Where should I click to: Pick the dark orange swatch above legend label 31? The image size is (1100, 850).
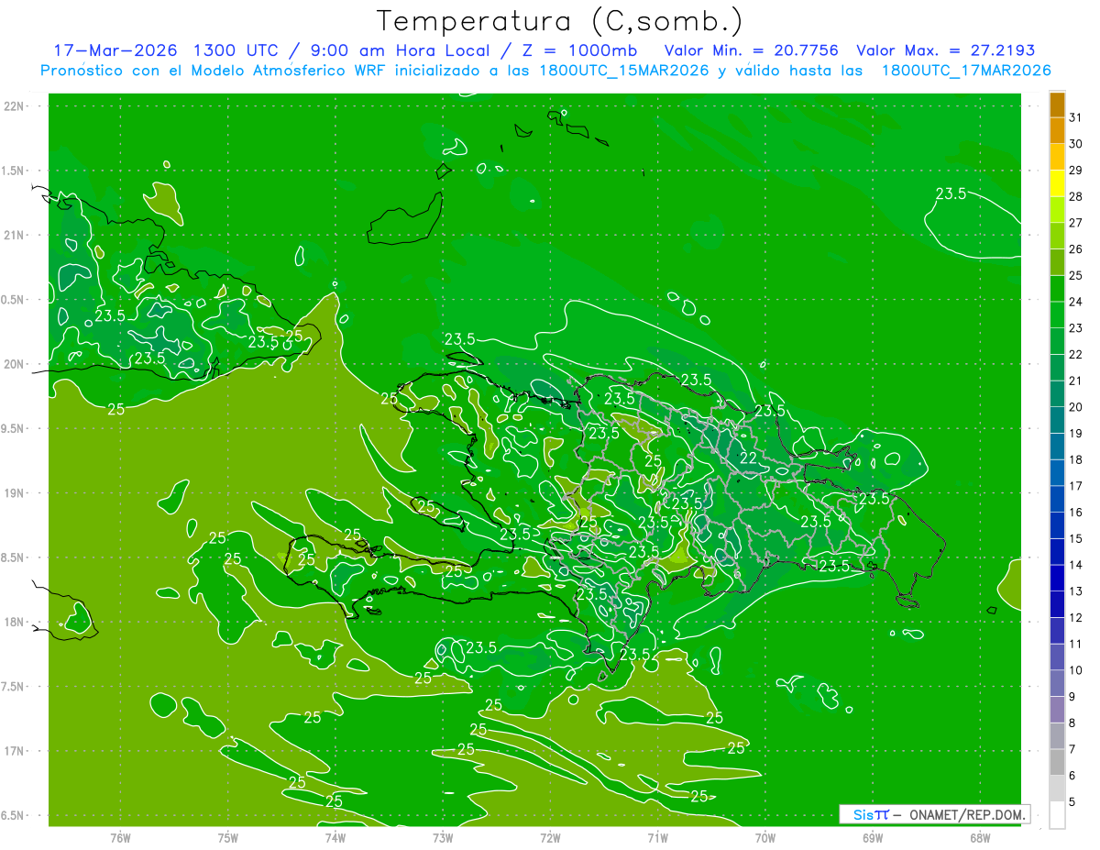pos(1057,105)
